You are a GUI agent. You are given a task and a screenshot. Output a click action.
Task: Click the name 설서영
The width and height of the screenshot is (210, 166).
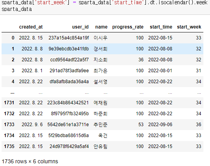point(101,82)
